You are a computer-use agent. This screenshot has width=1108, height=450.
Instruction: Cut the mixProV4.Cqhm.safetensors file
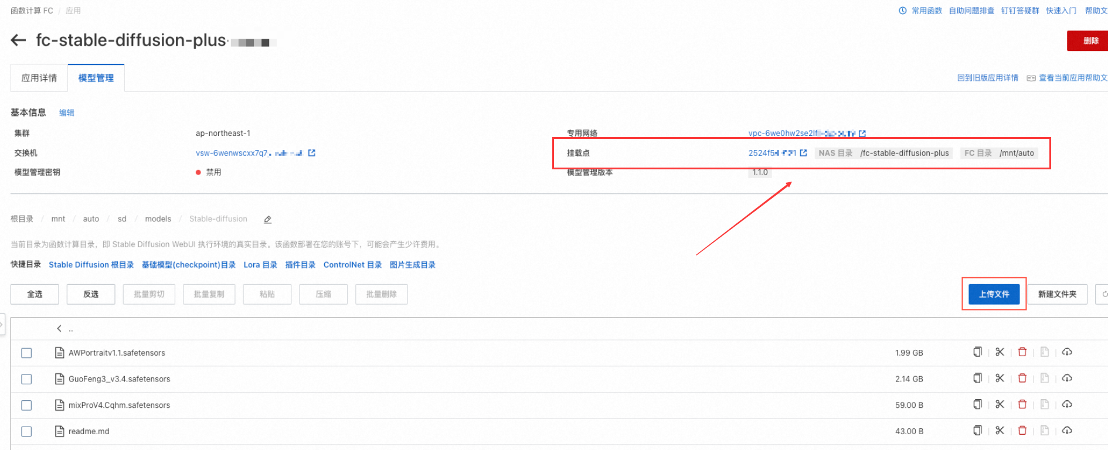click(1000, 404)
